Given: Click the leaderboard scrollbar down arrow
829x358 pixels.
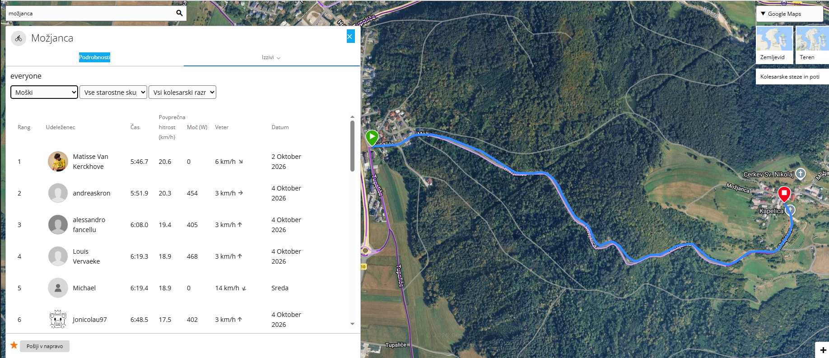Looking at the screenshot, I should [x=352, y=324].
